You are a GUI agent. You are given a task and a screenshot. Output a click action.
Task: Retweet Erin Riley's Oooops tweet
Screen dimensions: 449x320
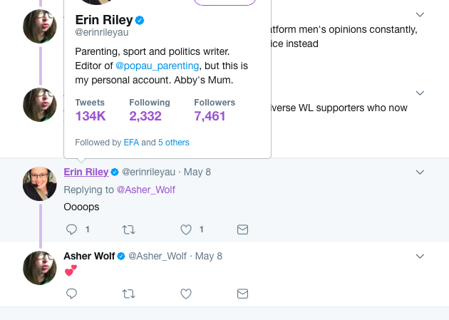128,229
